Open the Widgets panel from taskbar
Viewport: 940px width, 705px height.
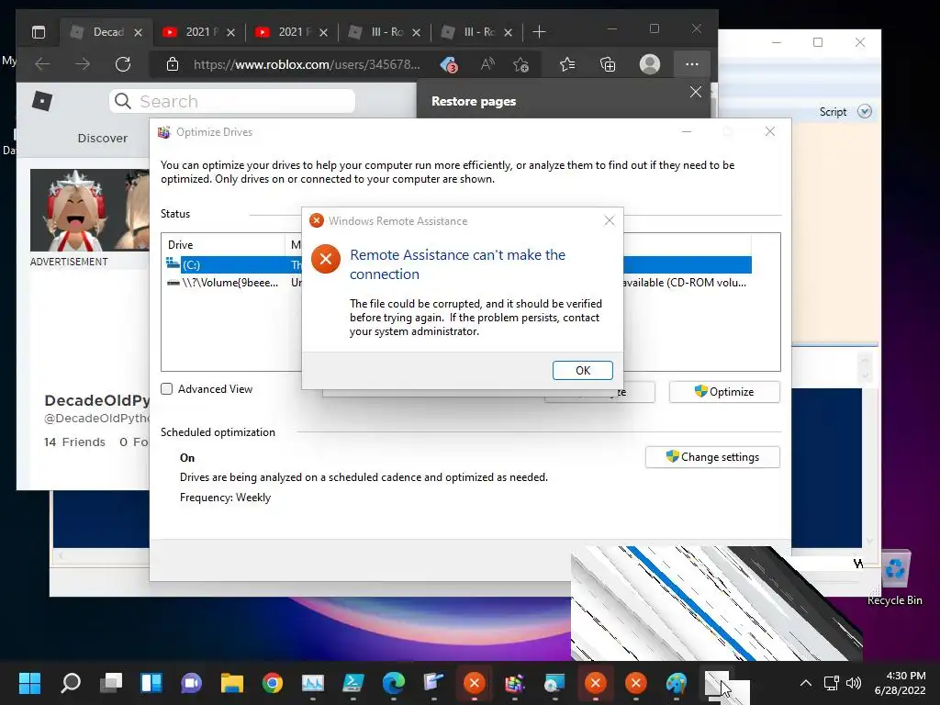tap(151, 683)
